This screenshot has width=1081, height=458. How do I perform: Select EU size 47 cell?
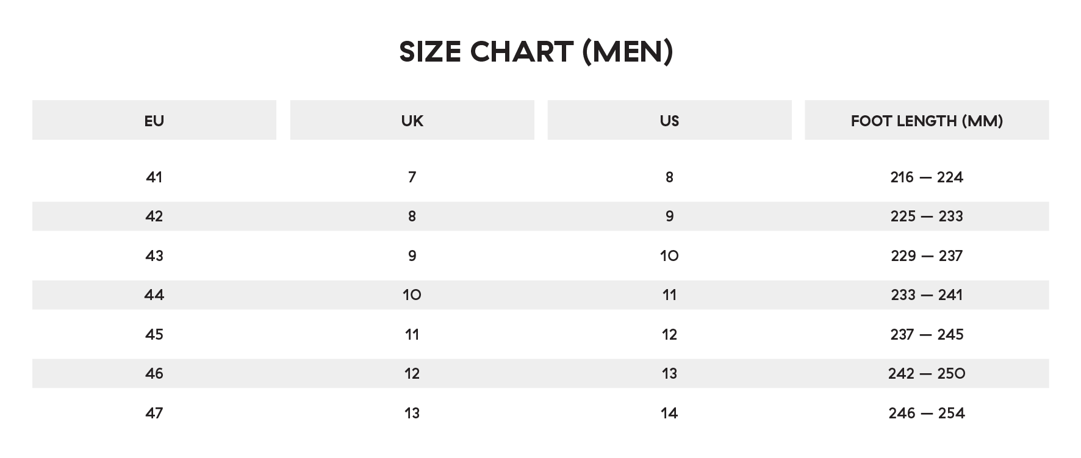click(154, 413)
